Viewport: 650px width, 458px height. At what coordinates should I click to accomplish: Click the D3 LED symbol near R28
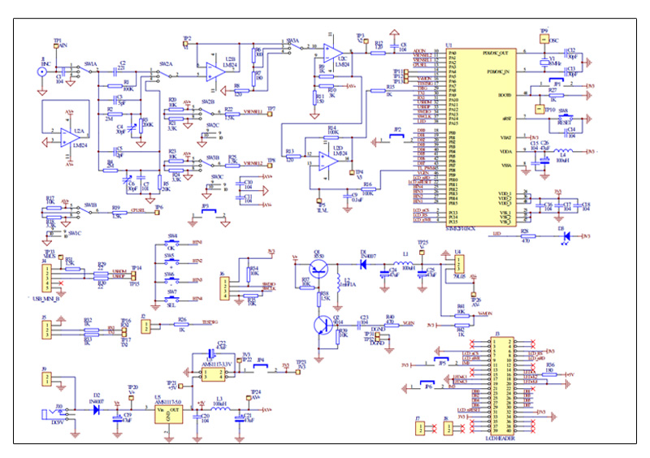coord(566,236)
